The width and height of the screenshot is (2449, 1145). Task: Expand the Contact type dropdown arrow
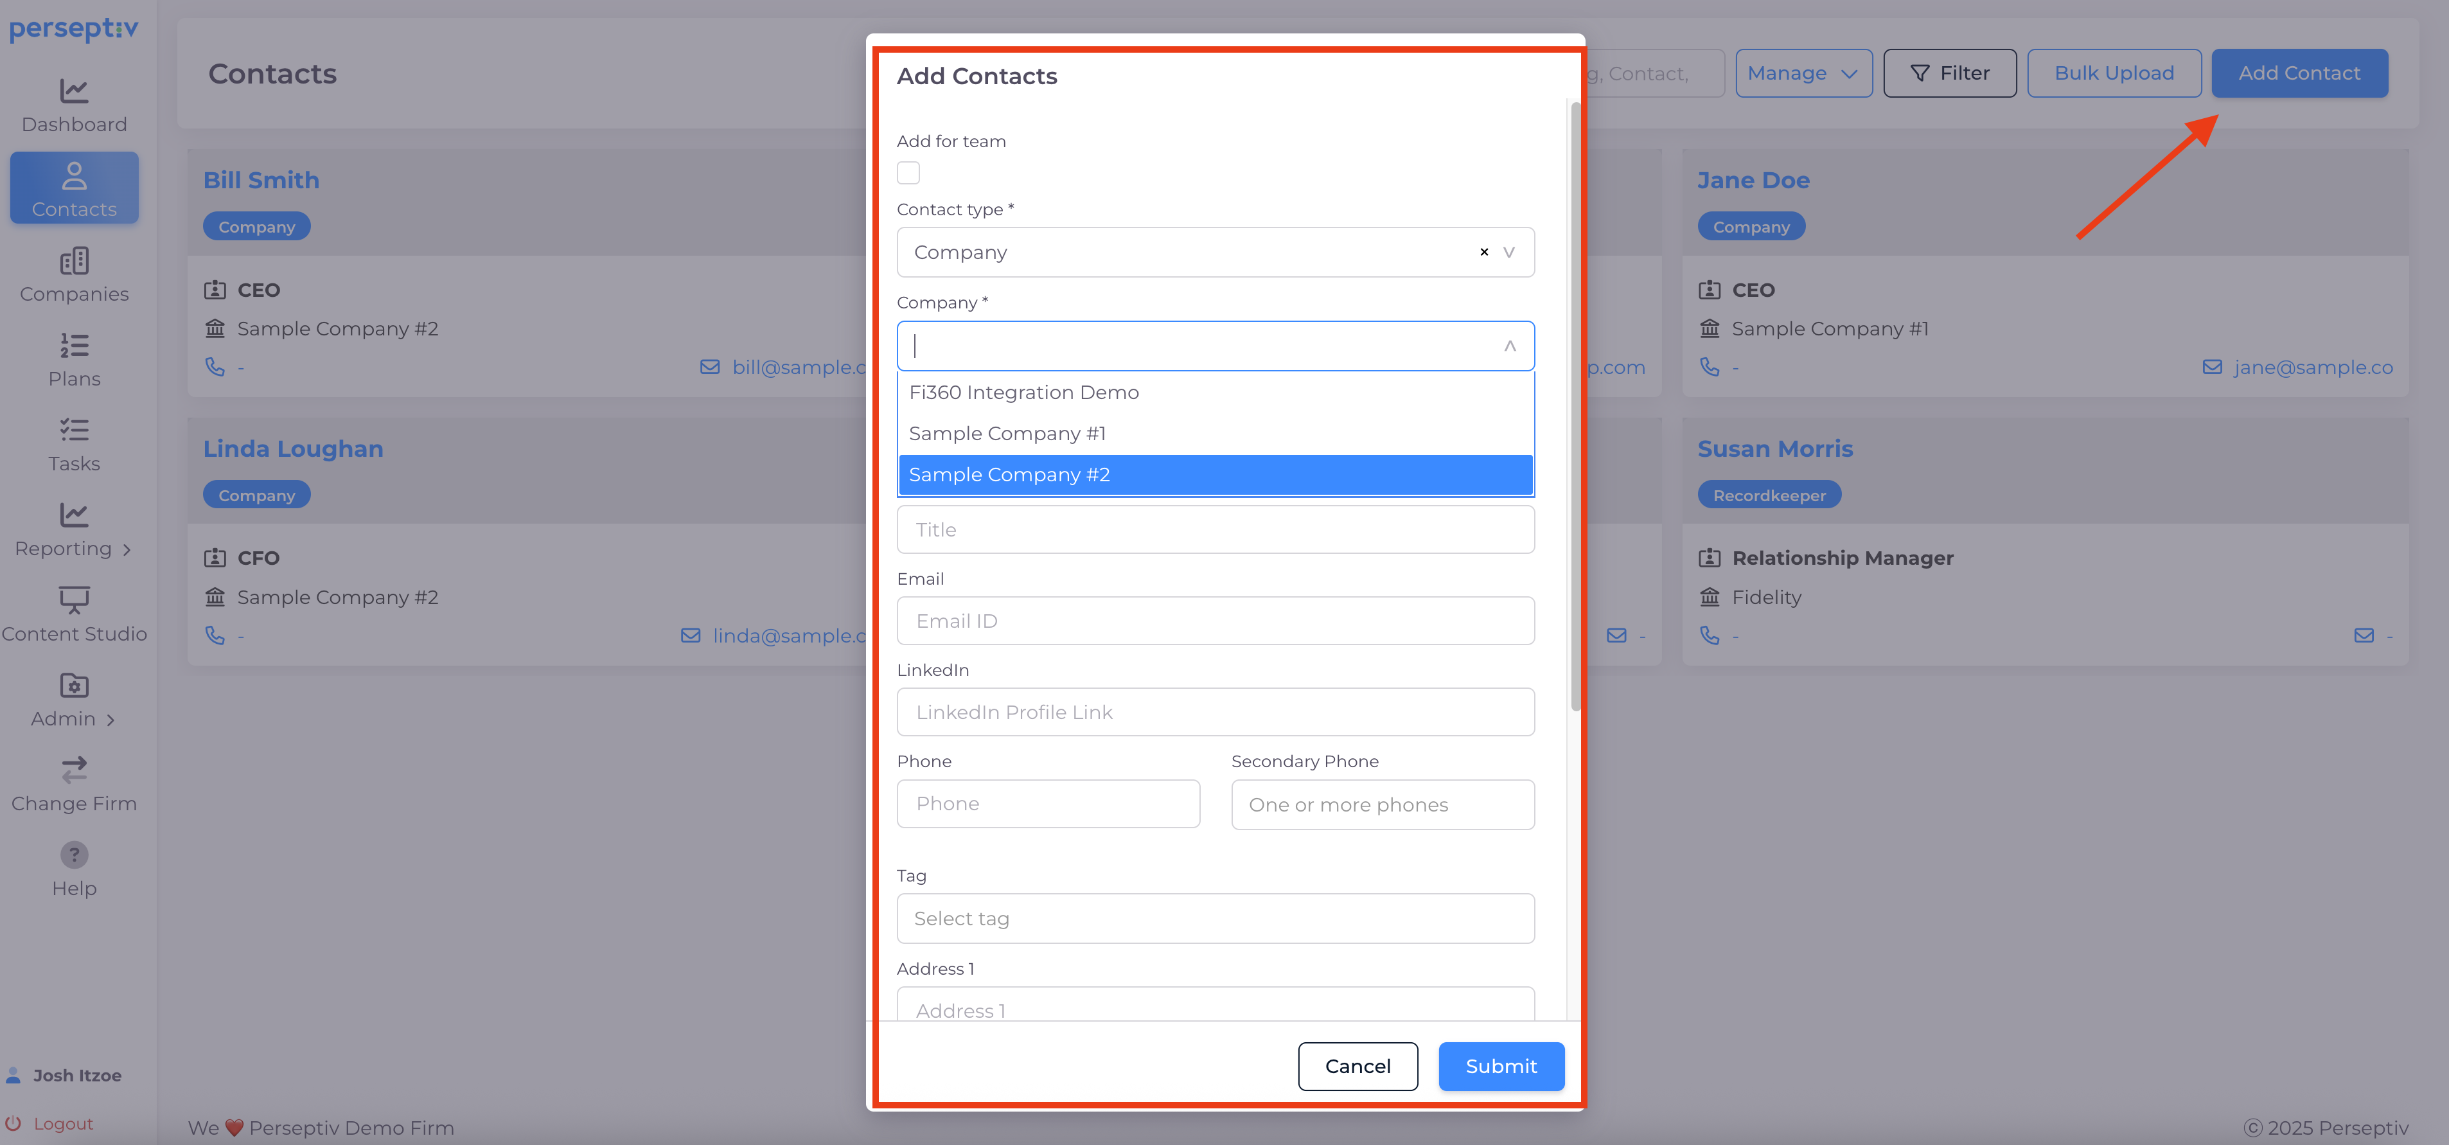tap(1508, 252)
